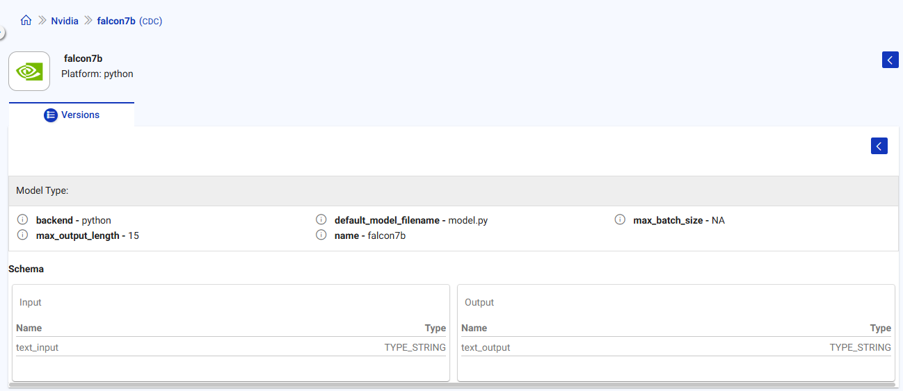Image resolution: width=903 pixels, height=391 pixels.
Task: Click the horizontal scrollbar below the Schema tables
Action: 453,384
